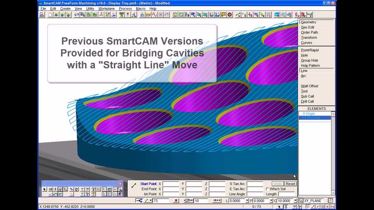Click the calculator icon right of XY_PLANE
Screen dimensions: 374x210
[x=330, y=201]
